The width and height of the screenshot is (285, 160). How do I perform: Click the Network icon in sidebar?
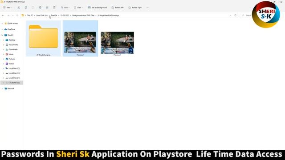pyautogui.click(x=6, y=88)
